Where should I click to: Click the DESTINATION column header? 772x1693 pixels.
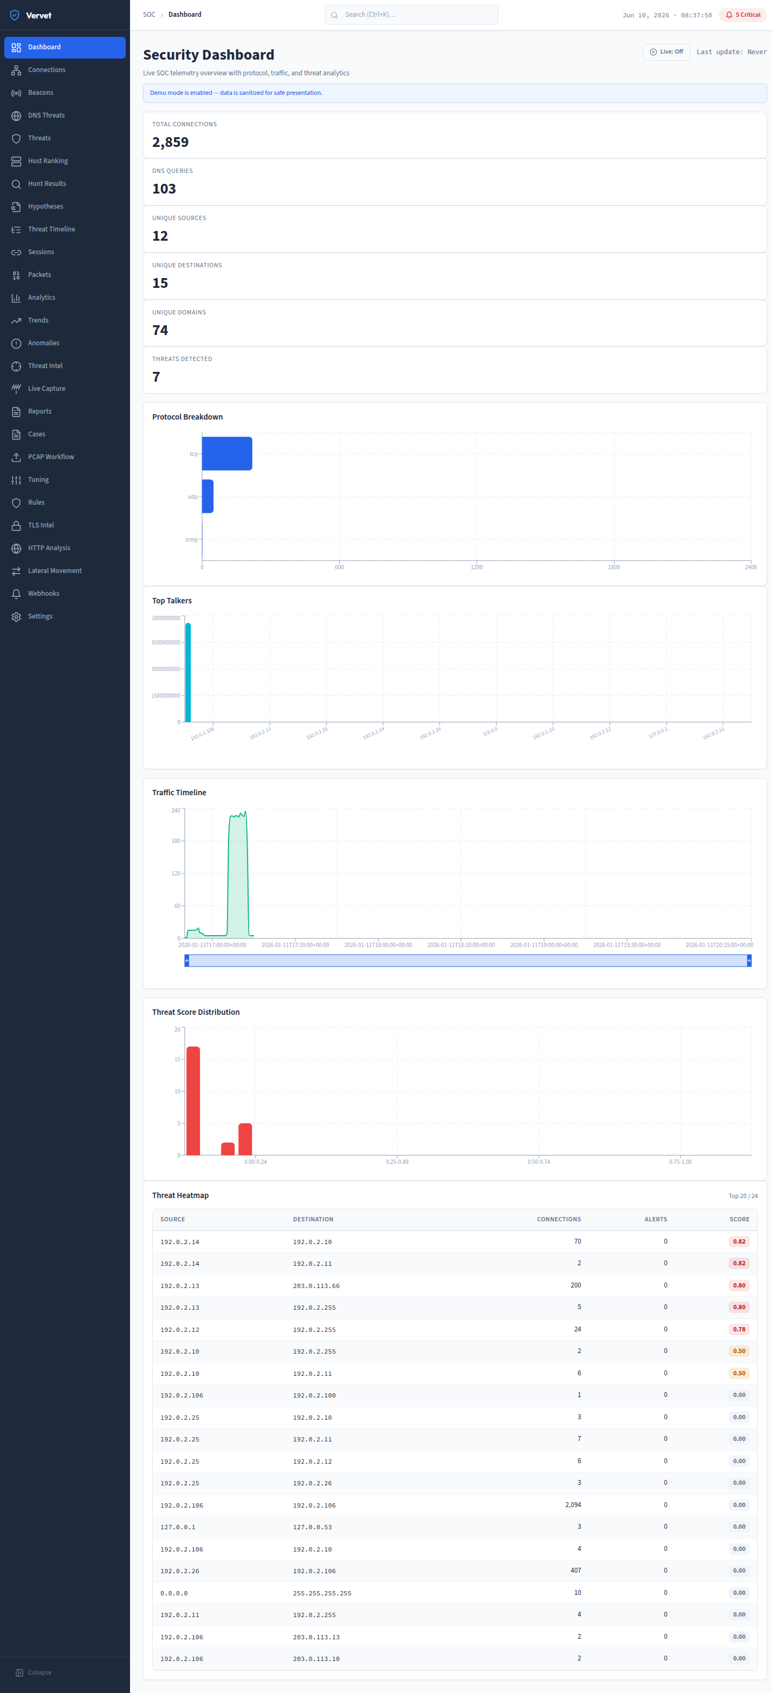point(313,1219)
